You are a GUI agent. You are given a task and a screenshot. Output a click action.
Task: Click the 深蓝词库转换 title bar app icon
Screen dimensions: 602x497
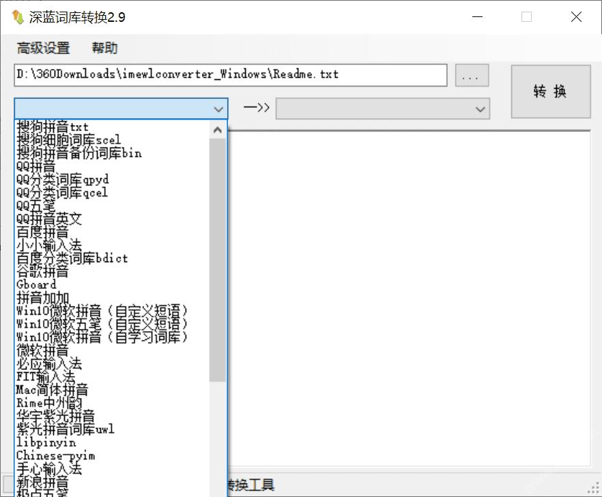(17, 16)
